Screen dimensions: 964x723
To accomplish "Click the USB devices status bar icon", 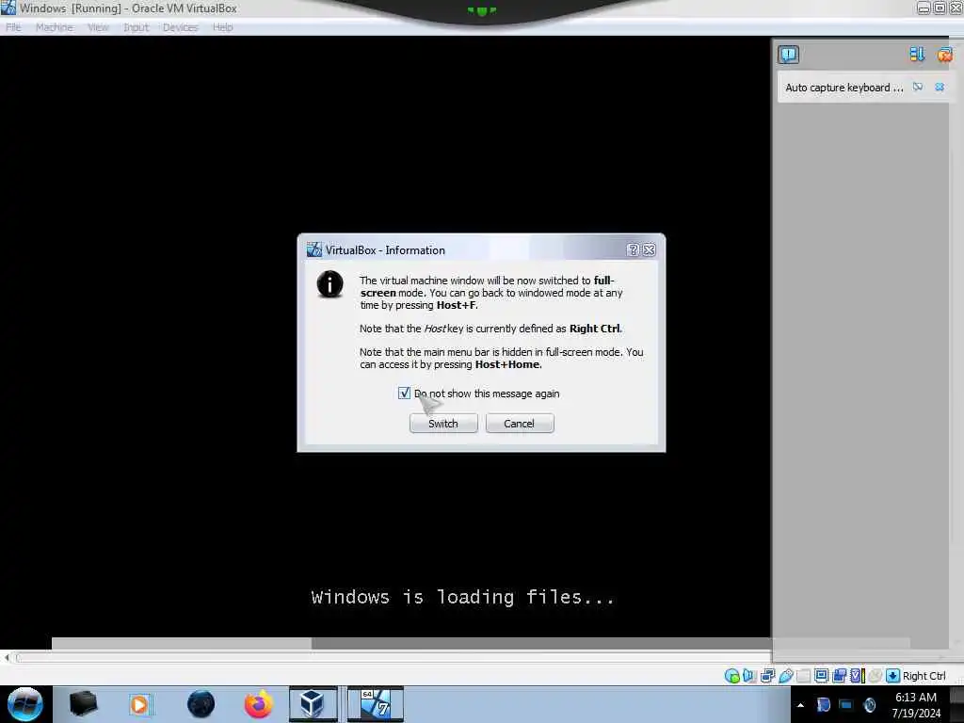I will point(785,676).
